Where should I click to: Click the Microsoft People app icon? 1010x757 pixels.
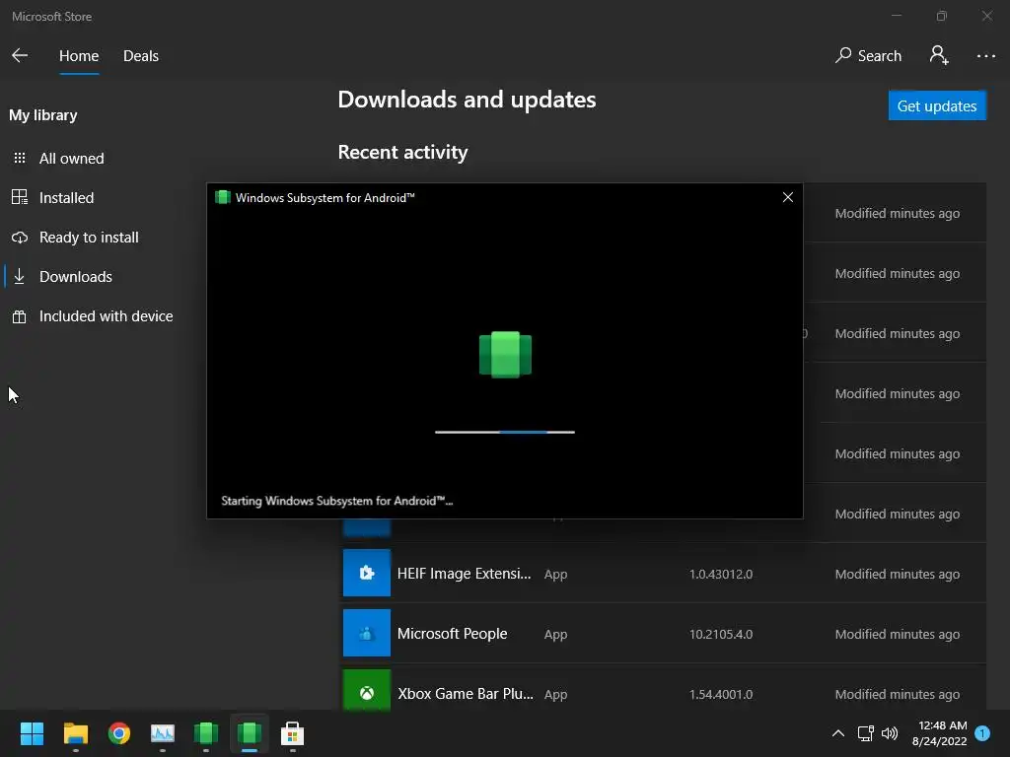click(x=367, y=633)
